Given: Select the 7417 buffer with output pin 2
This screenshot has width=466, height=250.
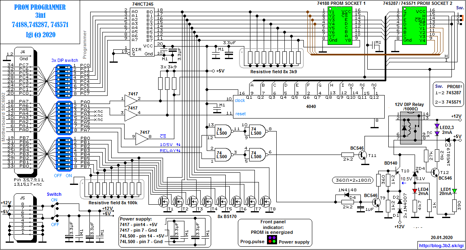Looking at the screenshot, I should coord(131,101).
